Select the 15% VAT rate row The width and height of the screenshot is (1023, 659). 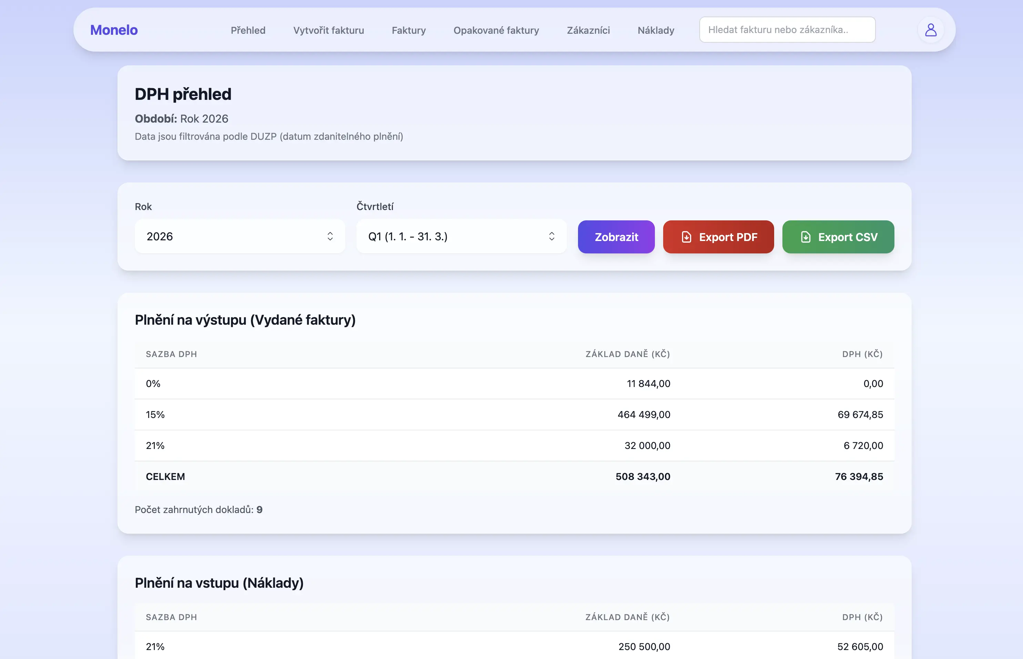(514, 414)
